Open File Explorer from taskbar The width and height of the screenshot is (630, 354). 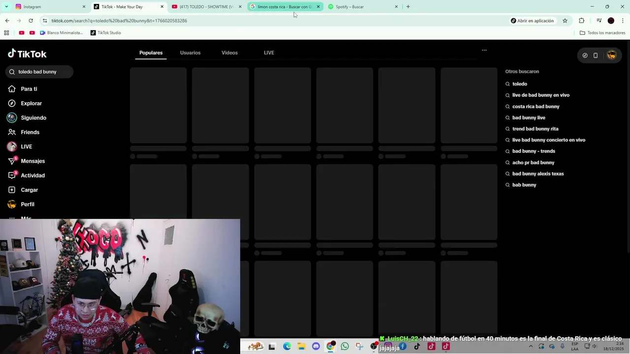[x=301, y=347]
